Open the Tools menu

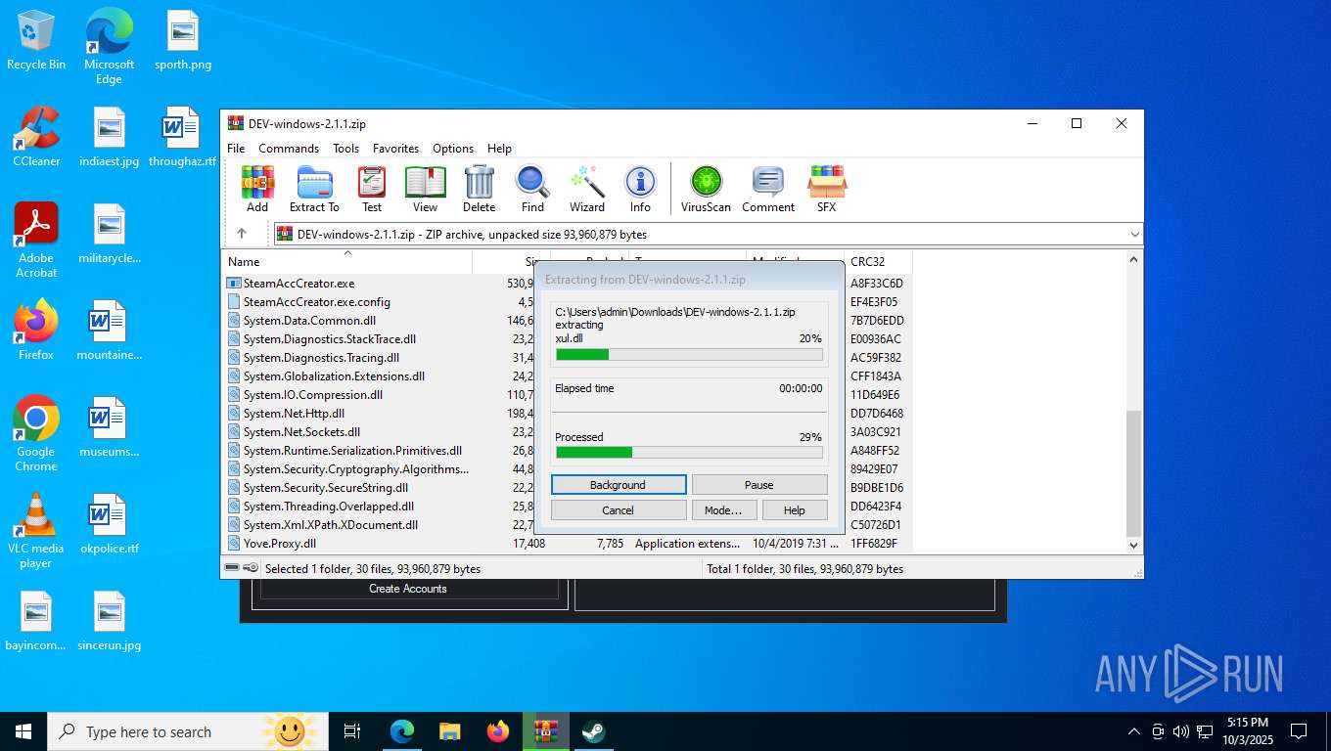pyautogui.click(x=345, y=149)
